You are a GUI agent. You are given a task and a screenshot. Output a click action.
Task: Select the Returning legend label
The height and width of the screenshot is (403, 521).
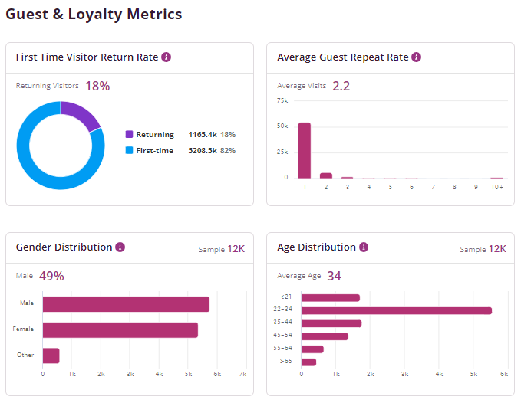(155, 135)
